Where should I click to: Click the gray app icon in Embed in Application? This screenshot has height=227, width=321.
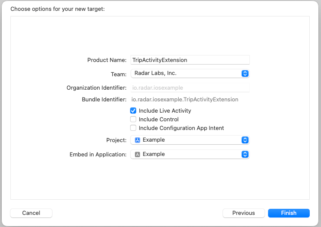(x=138, y=154)
